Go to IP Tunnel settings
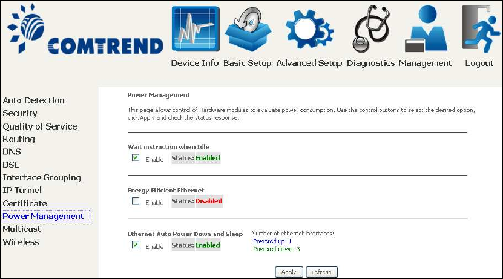503x279 pixels. click(22, 190)
